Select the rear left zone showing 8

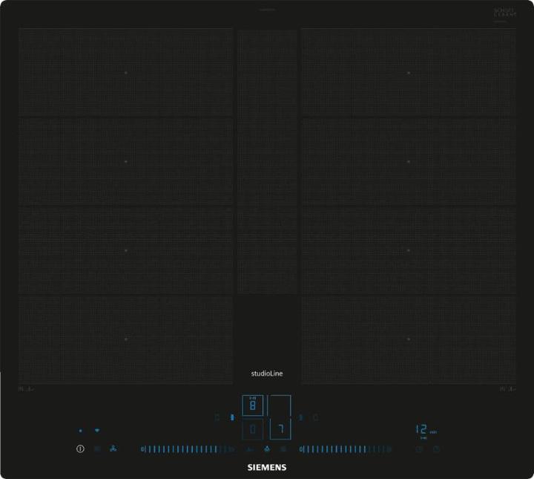(253, 405)
